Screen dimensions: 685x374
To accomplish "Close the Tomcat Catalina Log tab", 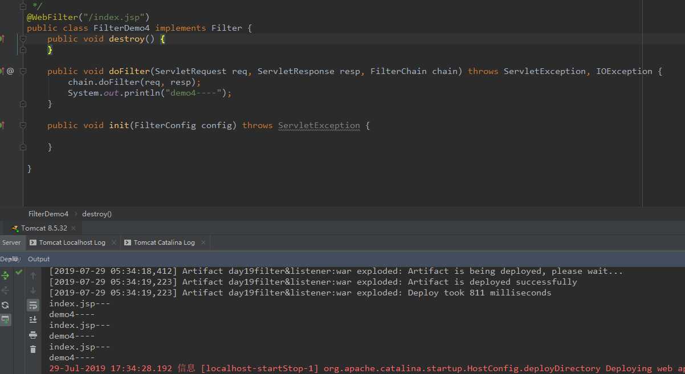I will coord(203,243).
